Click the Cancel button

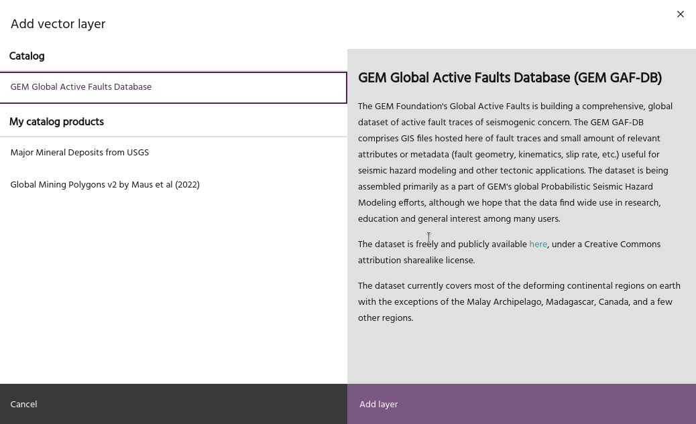tap(173, 404)
